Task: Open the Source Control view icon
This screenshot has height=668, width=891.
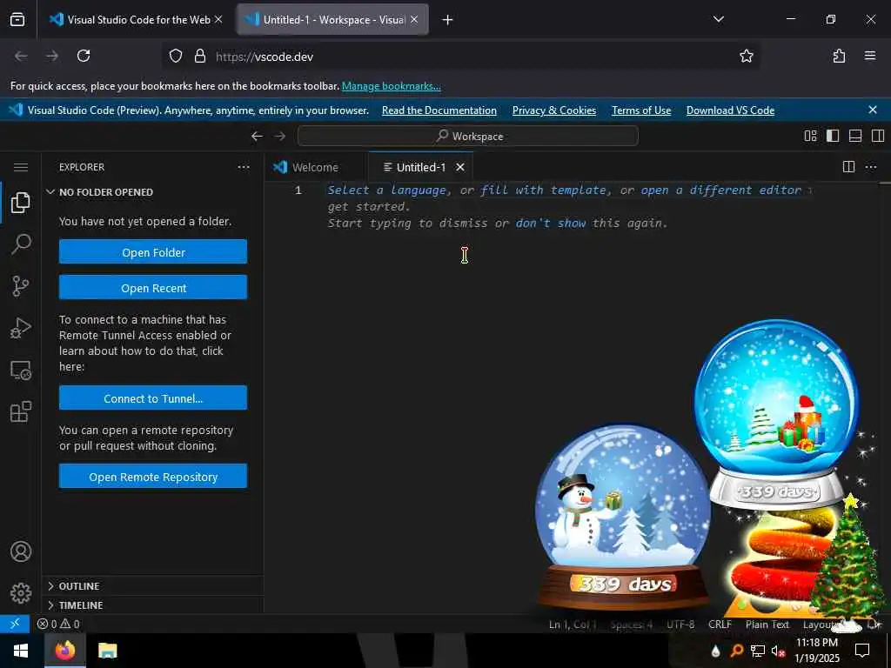Action: point(21,286)
